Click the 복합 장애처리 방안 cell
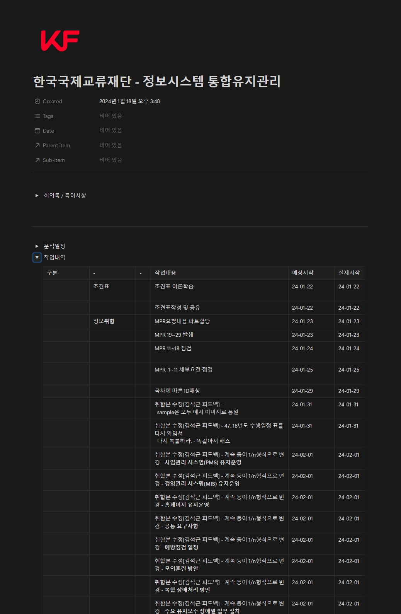This screenshot has height=614, width=401. click(x=219, y=586)
